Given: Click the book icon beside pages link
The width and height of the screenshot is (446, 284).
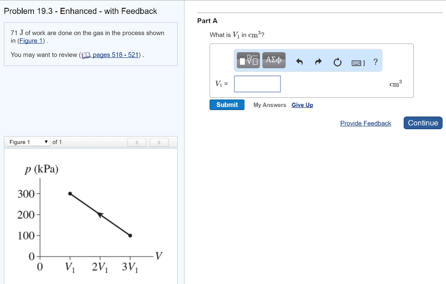Looking at the screenshot, I should click(86, 55).
